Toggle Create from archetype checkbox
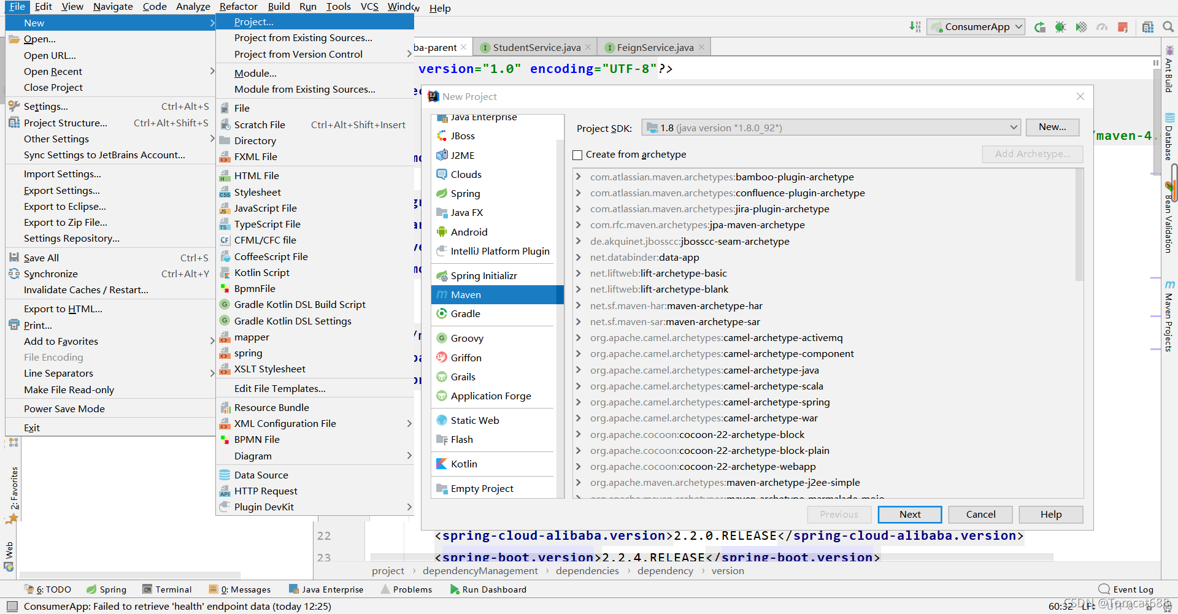 pyautogui.click(x=577, y=155)
